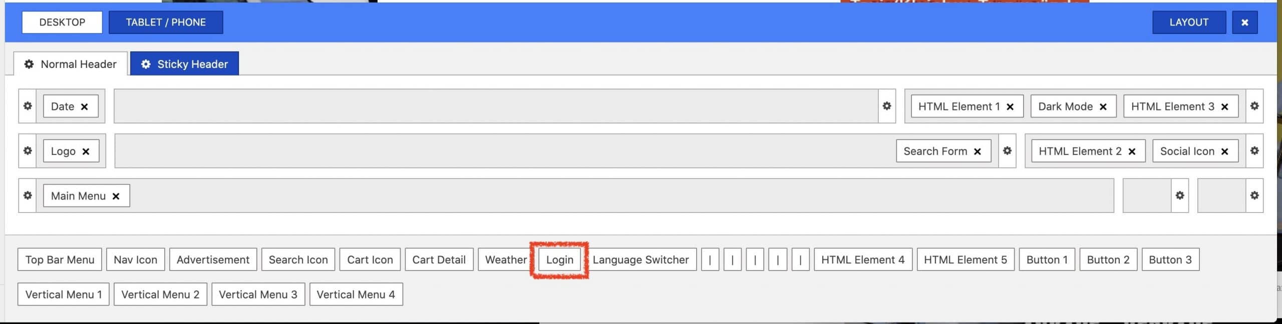Open the Layout options
This screenshot has height=324, width=1282.
pos(1188,22)
